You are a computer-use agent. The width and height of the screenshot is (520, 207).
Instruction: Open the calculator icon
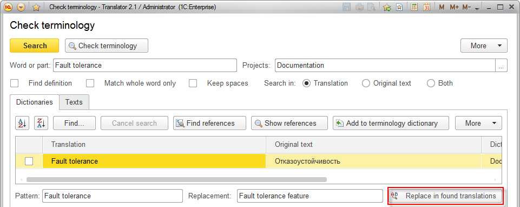click(x=414, y=7)
